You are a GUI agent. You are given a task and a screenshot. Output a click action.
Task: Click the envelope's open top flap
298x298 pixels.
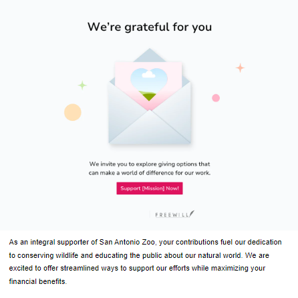[x=150, y=55]
